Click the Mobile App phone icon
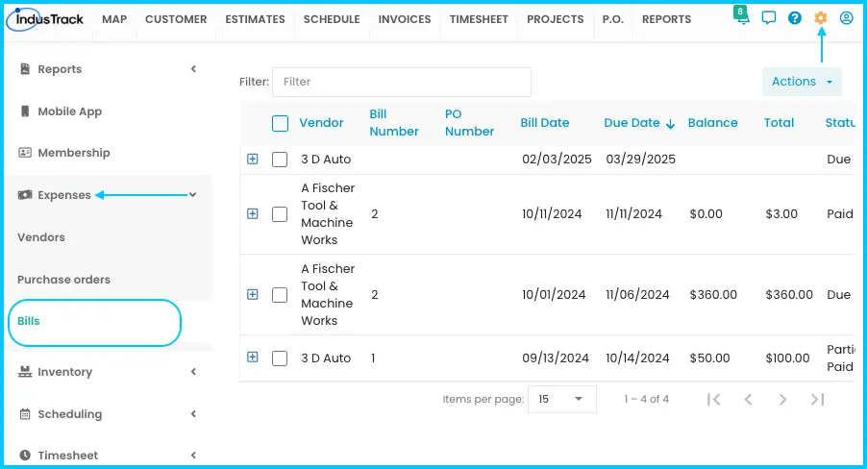This screenshot has width=867, height=469. [25, 111]
